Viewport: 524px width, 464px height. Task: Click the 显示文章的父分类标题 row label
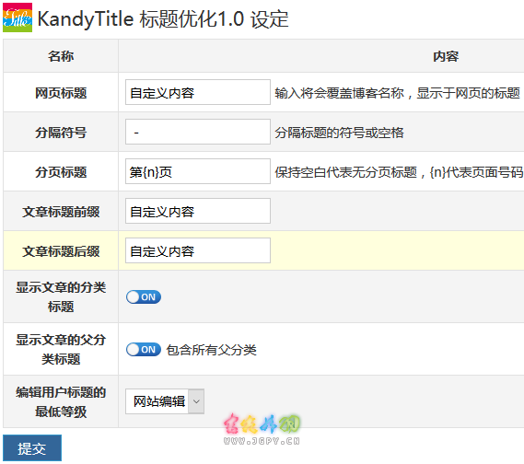tap(61, 350)
